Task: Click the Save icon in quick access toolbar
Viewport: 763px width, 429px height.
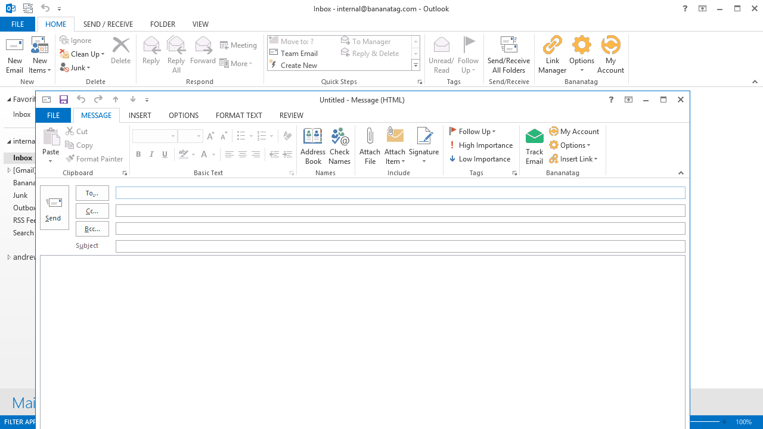Action: (x=64, y=100)
